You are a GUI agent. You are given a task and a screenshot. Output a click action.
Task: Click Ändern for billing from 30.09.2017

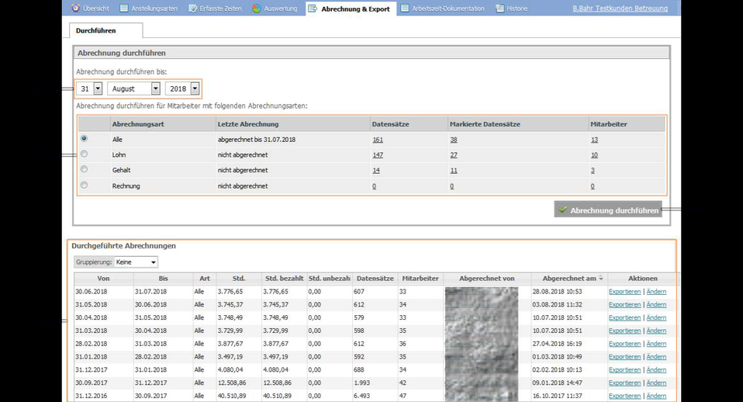656,383
